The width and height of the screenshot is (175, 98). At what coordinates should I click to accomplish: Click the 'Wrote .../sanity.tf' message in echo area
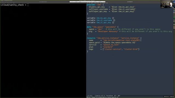click(x=103, y=97)
